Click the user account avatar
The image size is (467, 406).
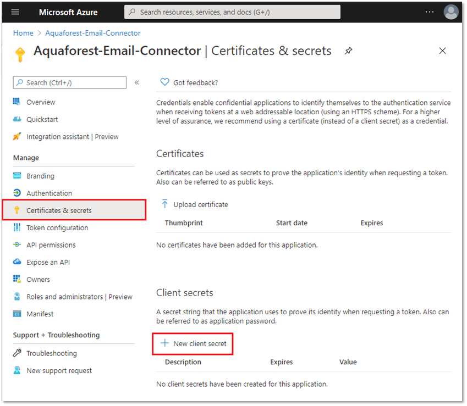coord(450,12)
